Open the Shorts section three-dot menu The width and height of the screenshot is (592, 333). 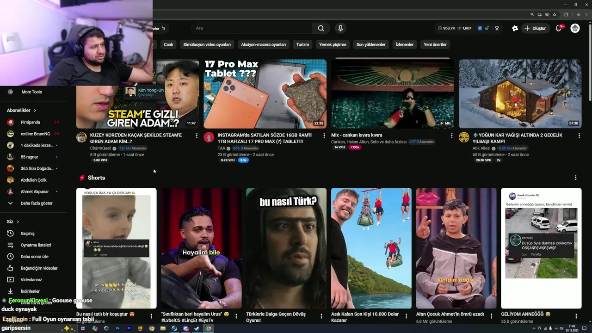click(576, 178)
